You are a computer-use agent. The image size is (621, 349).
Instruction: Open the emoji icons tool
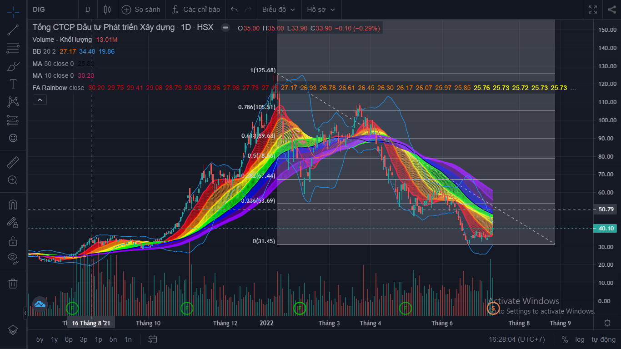click(13, 138)
